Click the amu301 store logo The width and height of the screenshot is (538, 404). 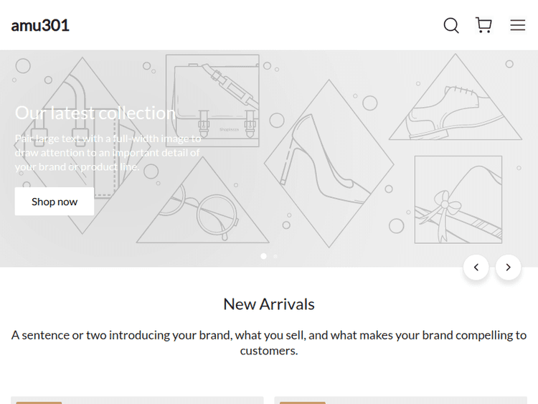click(x=40, y=25)
